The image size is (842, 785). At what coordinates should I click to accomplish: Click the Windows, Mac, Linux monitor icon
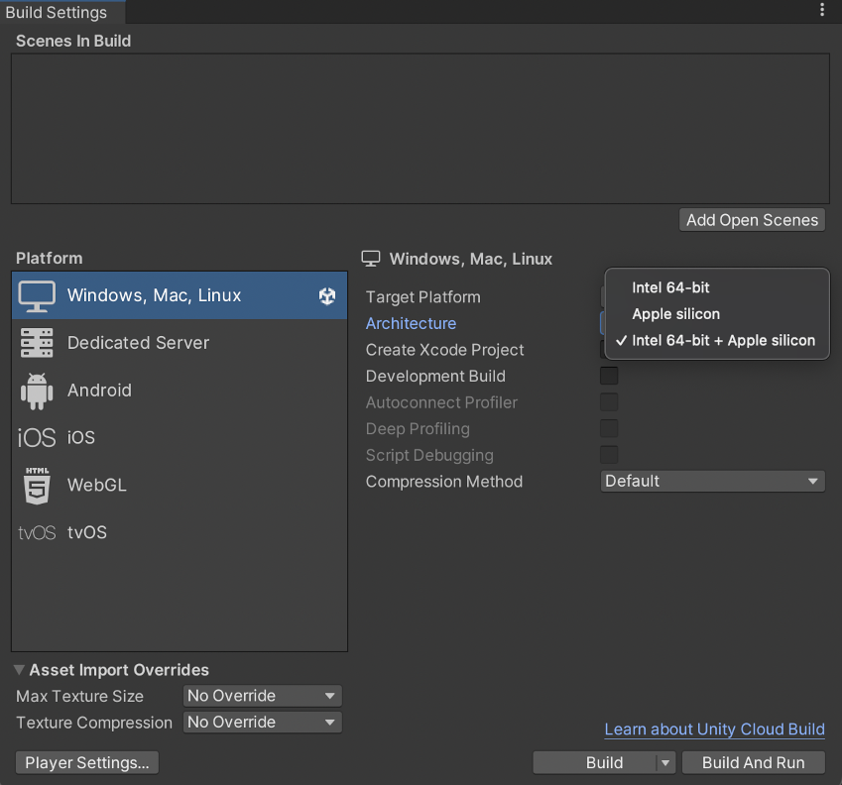[37, 296]
